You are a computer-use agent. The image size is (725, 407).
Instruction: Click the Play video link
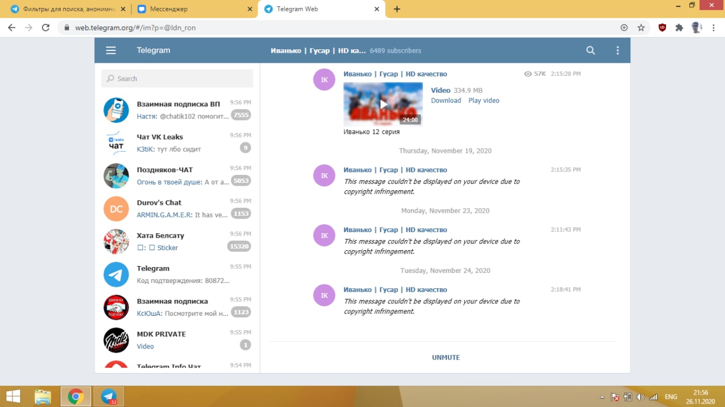pos(484,101)
